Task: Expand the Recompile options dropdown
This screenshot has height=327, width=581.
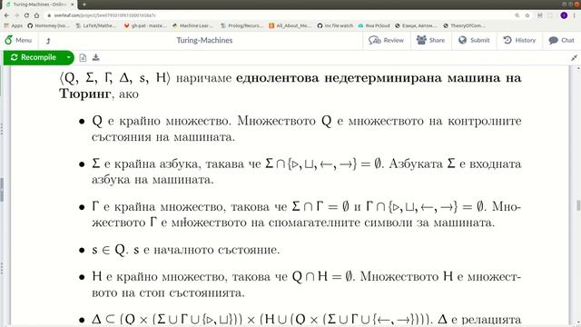Action: coord(69,57)
